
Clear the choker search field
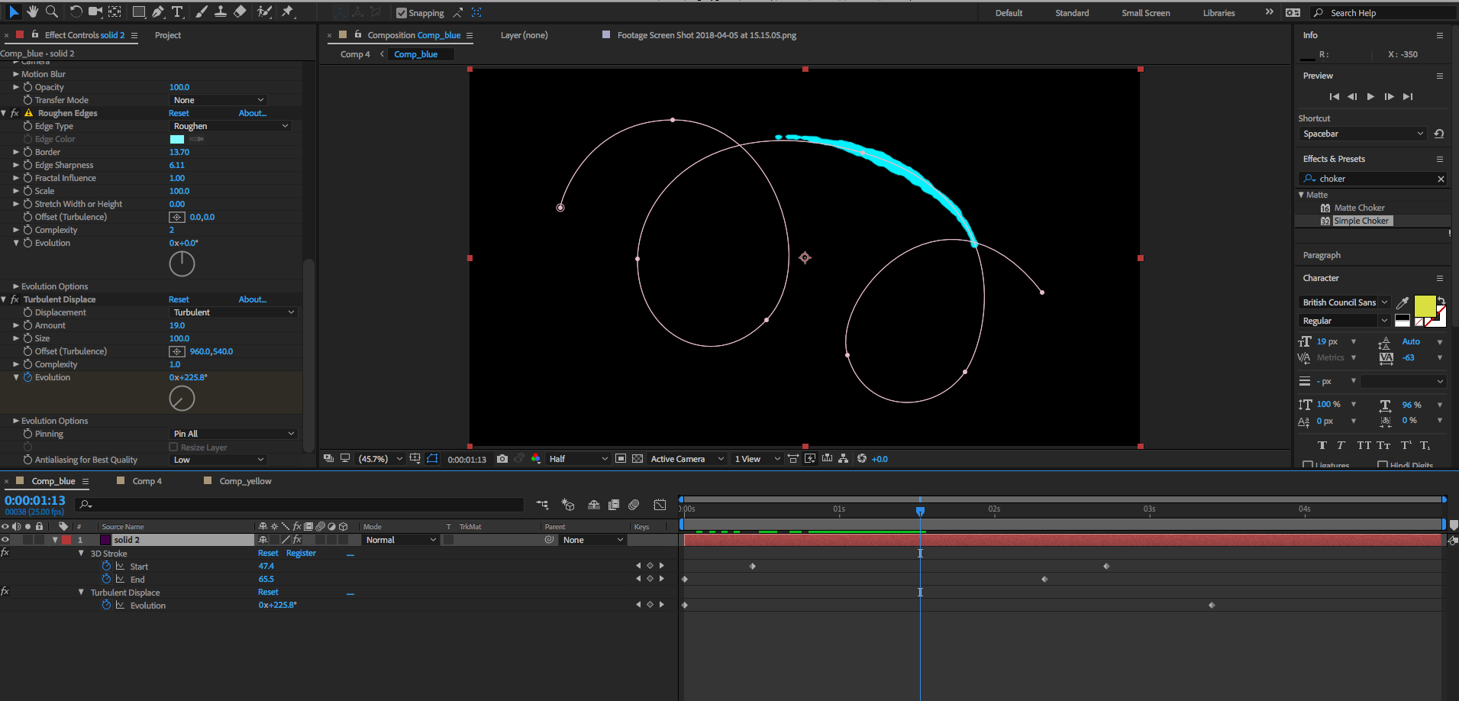pos(1441,179)
